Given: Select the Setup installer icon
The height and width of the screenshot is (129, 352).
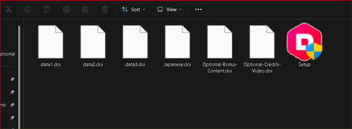Looking at the screenshot, I should pos(304,42).
